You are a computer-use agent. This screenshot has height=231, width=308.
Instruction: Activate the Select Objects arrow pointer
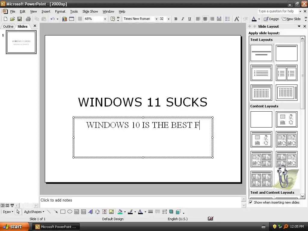18,212
